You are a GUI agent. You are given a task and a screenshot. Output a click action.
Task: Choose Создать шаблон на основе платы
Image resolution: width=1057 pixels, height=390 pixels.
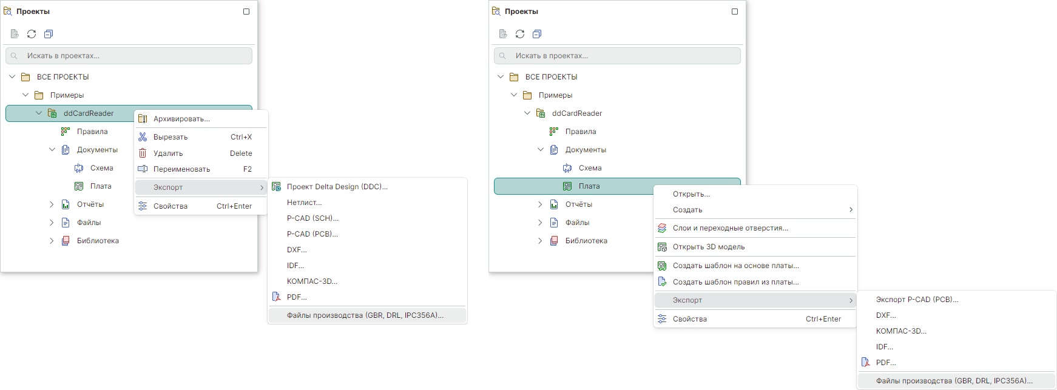point(755,266)
